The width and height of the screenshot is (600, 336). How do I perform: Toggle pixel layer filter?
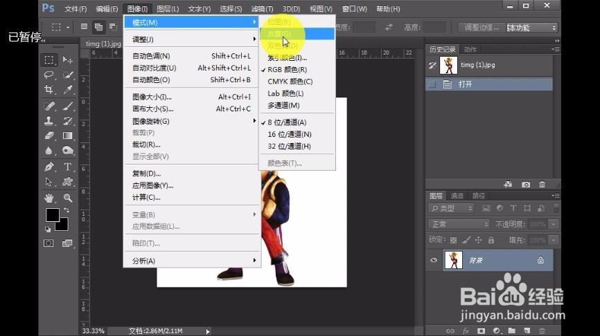(486, 208)
